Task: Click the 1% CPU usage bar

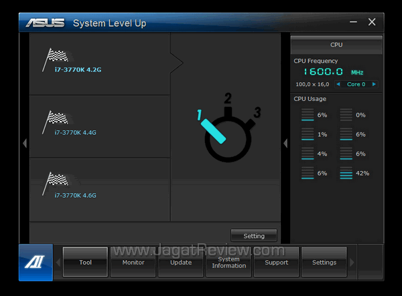Action: click(x=308, y=134)
